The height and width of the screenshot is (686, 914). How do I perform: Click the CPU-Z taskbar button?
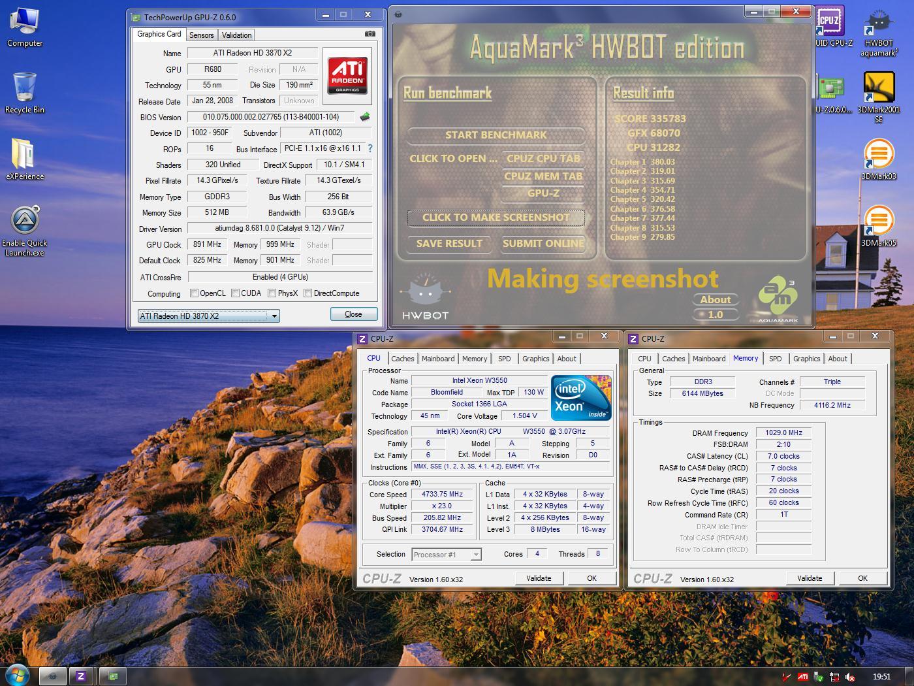[81, 676]
